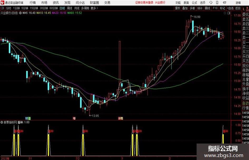Click the 兴业银行(日线) chart title
This screenshot has width=249, height=160.
[9, 13]
